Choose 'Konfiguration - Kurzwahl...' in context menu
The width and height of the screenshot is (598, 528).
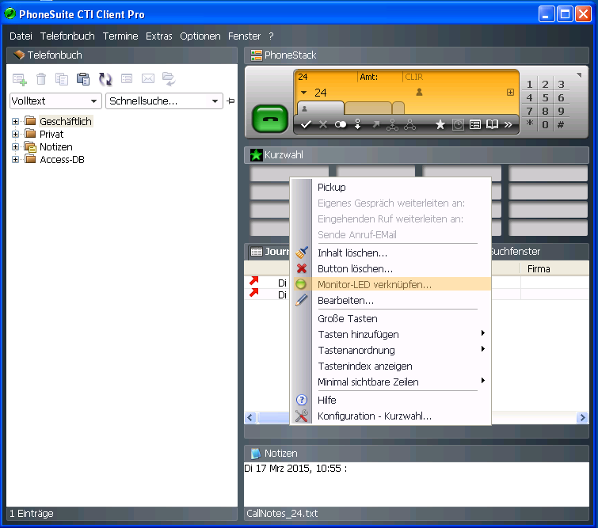coord(374,416)
